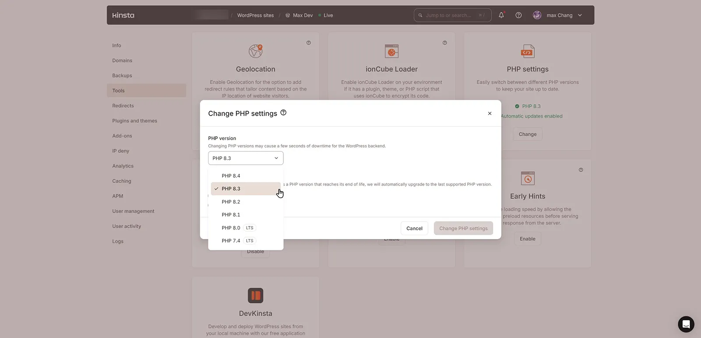Viewport: 701px width, 338px height.
Task: Open help icon beside Change PHP settings title
Action: tap(283, 113)
